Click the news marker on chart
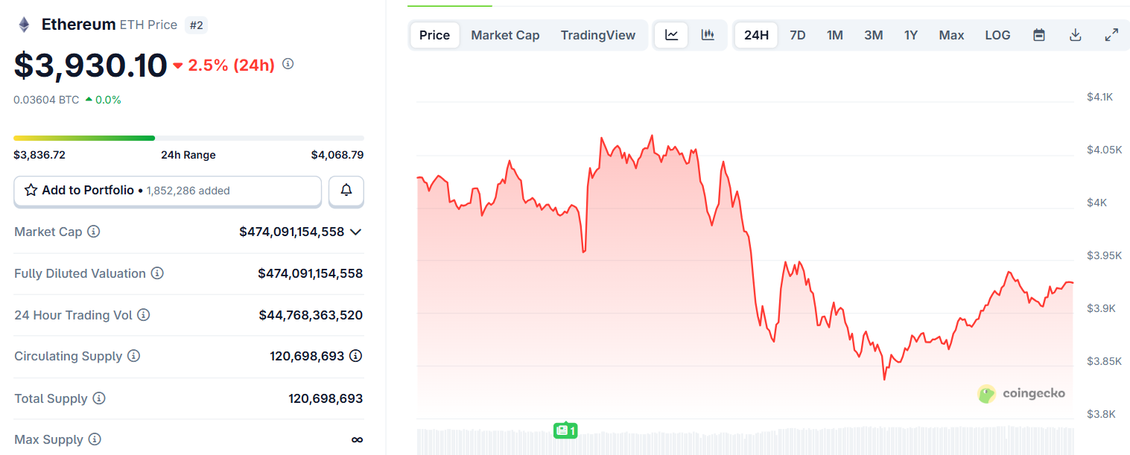1130x455 pixels. tap(565, 430)
